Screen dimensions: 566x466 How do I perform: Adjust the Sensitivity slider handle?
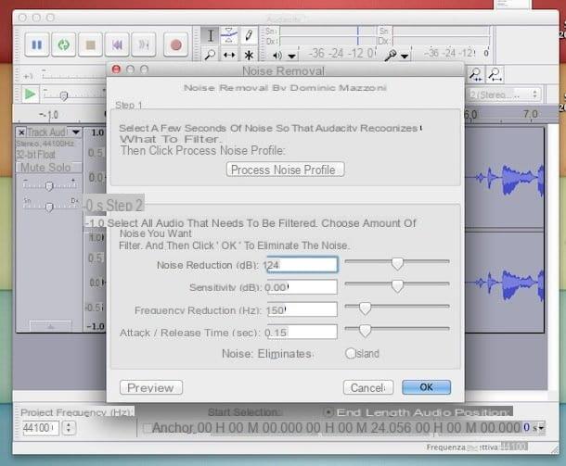point(397,285)
